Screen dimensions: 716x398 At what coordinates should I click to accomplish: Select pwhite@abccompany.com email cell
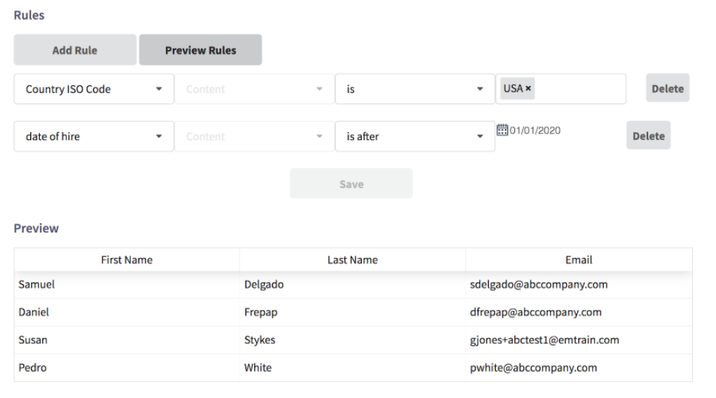533,368
